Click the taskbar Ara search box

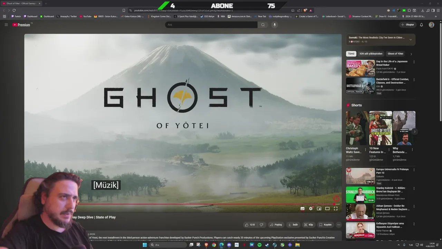pos(169,245)
